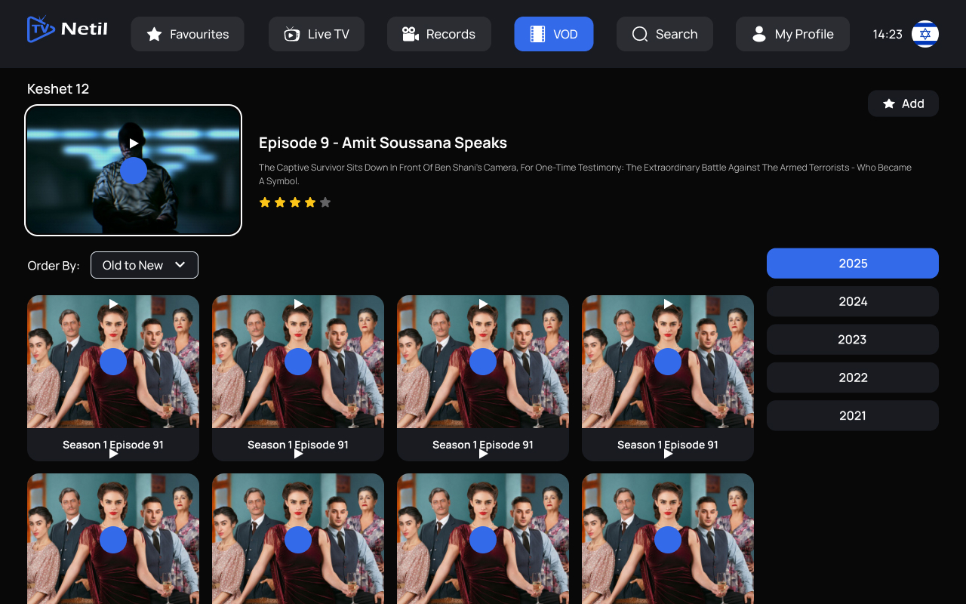Open My Profile via the person icon
Viewport: 966px width, 604px height.
(758, 34)
